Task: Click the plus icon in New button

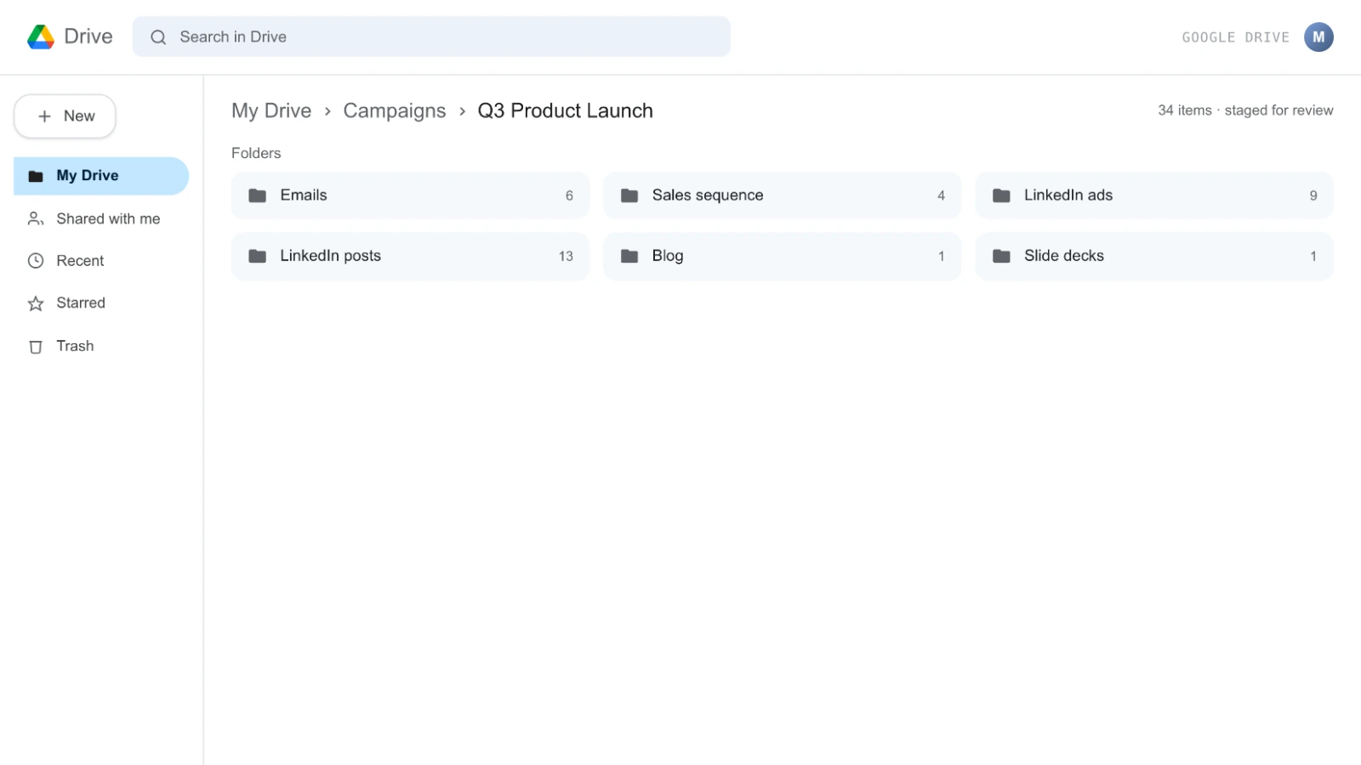Action: click(x=45, y=116)
